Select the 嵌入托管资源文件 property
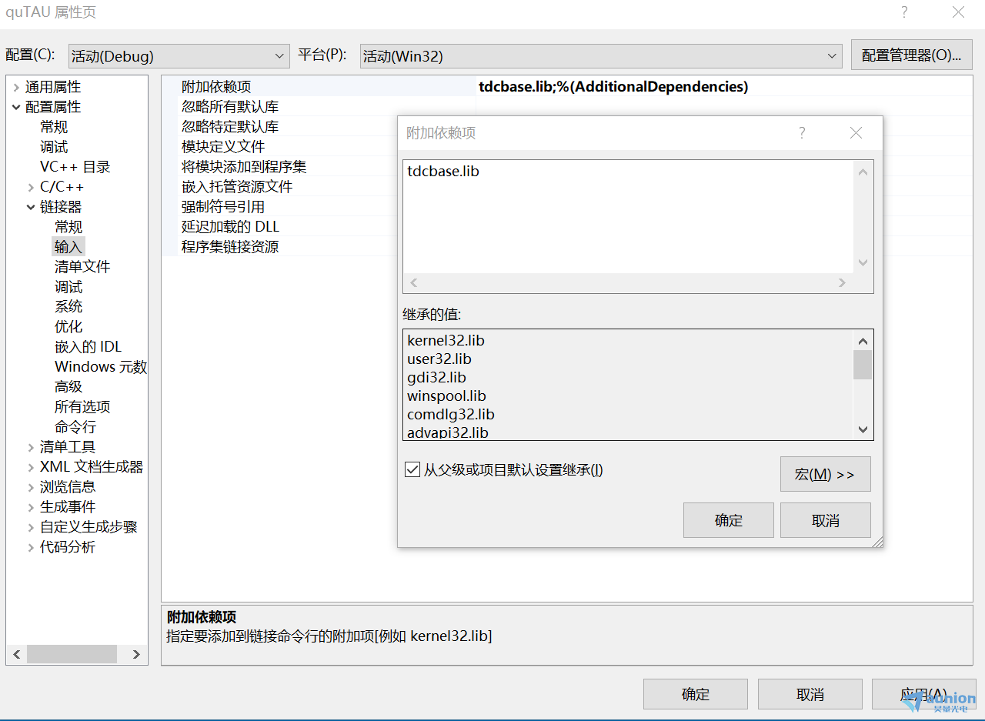The width and height of the screenshot is (985, 721). pos(237,187)
